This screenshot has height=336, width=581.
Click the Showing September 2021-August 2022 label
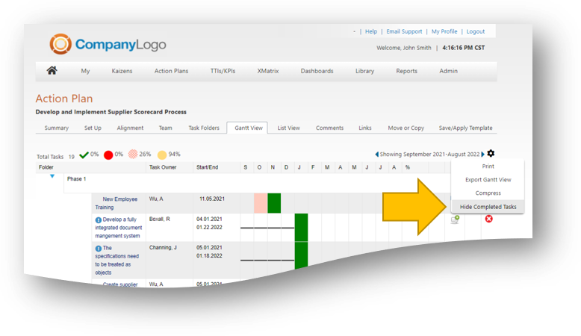(x=429, y=154)
